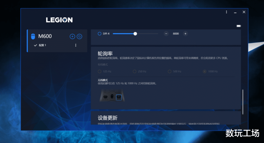
Task: Select 125 Hz polling rate
Action: [99, 71]
